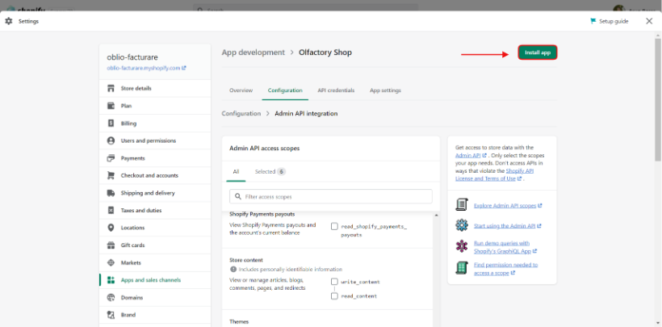Click the Admin API access scopes heading
The image size is (662, 327).
coord(265,149)
